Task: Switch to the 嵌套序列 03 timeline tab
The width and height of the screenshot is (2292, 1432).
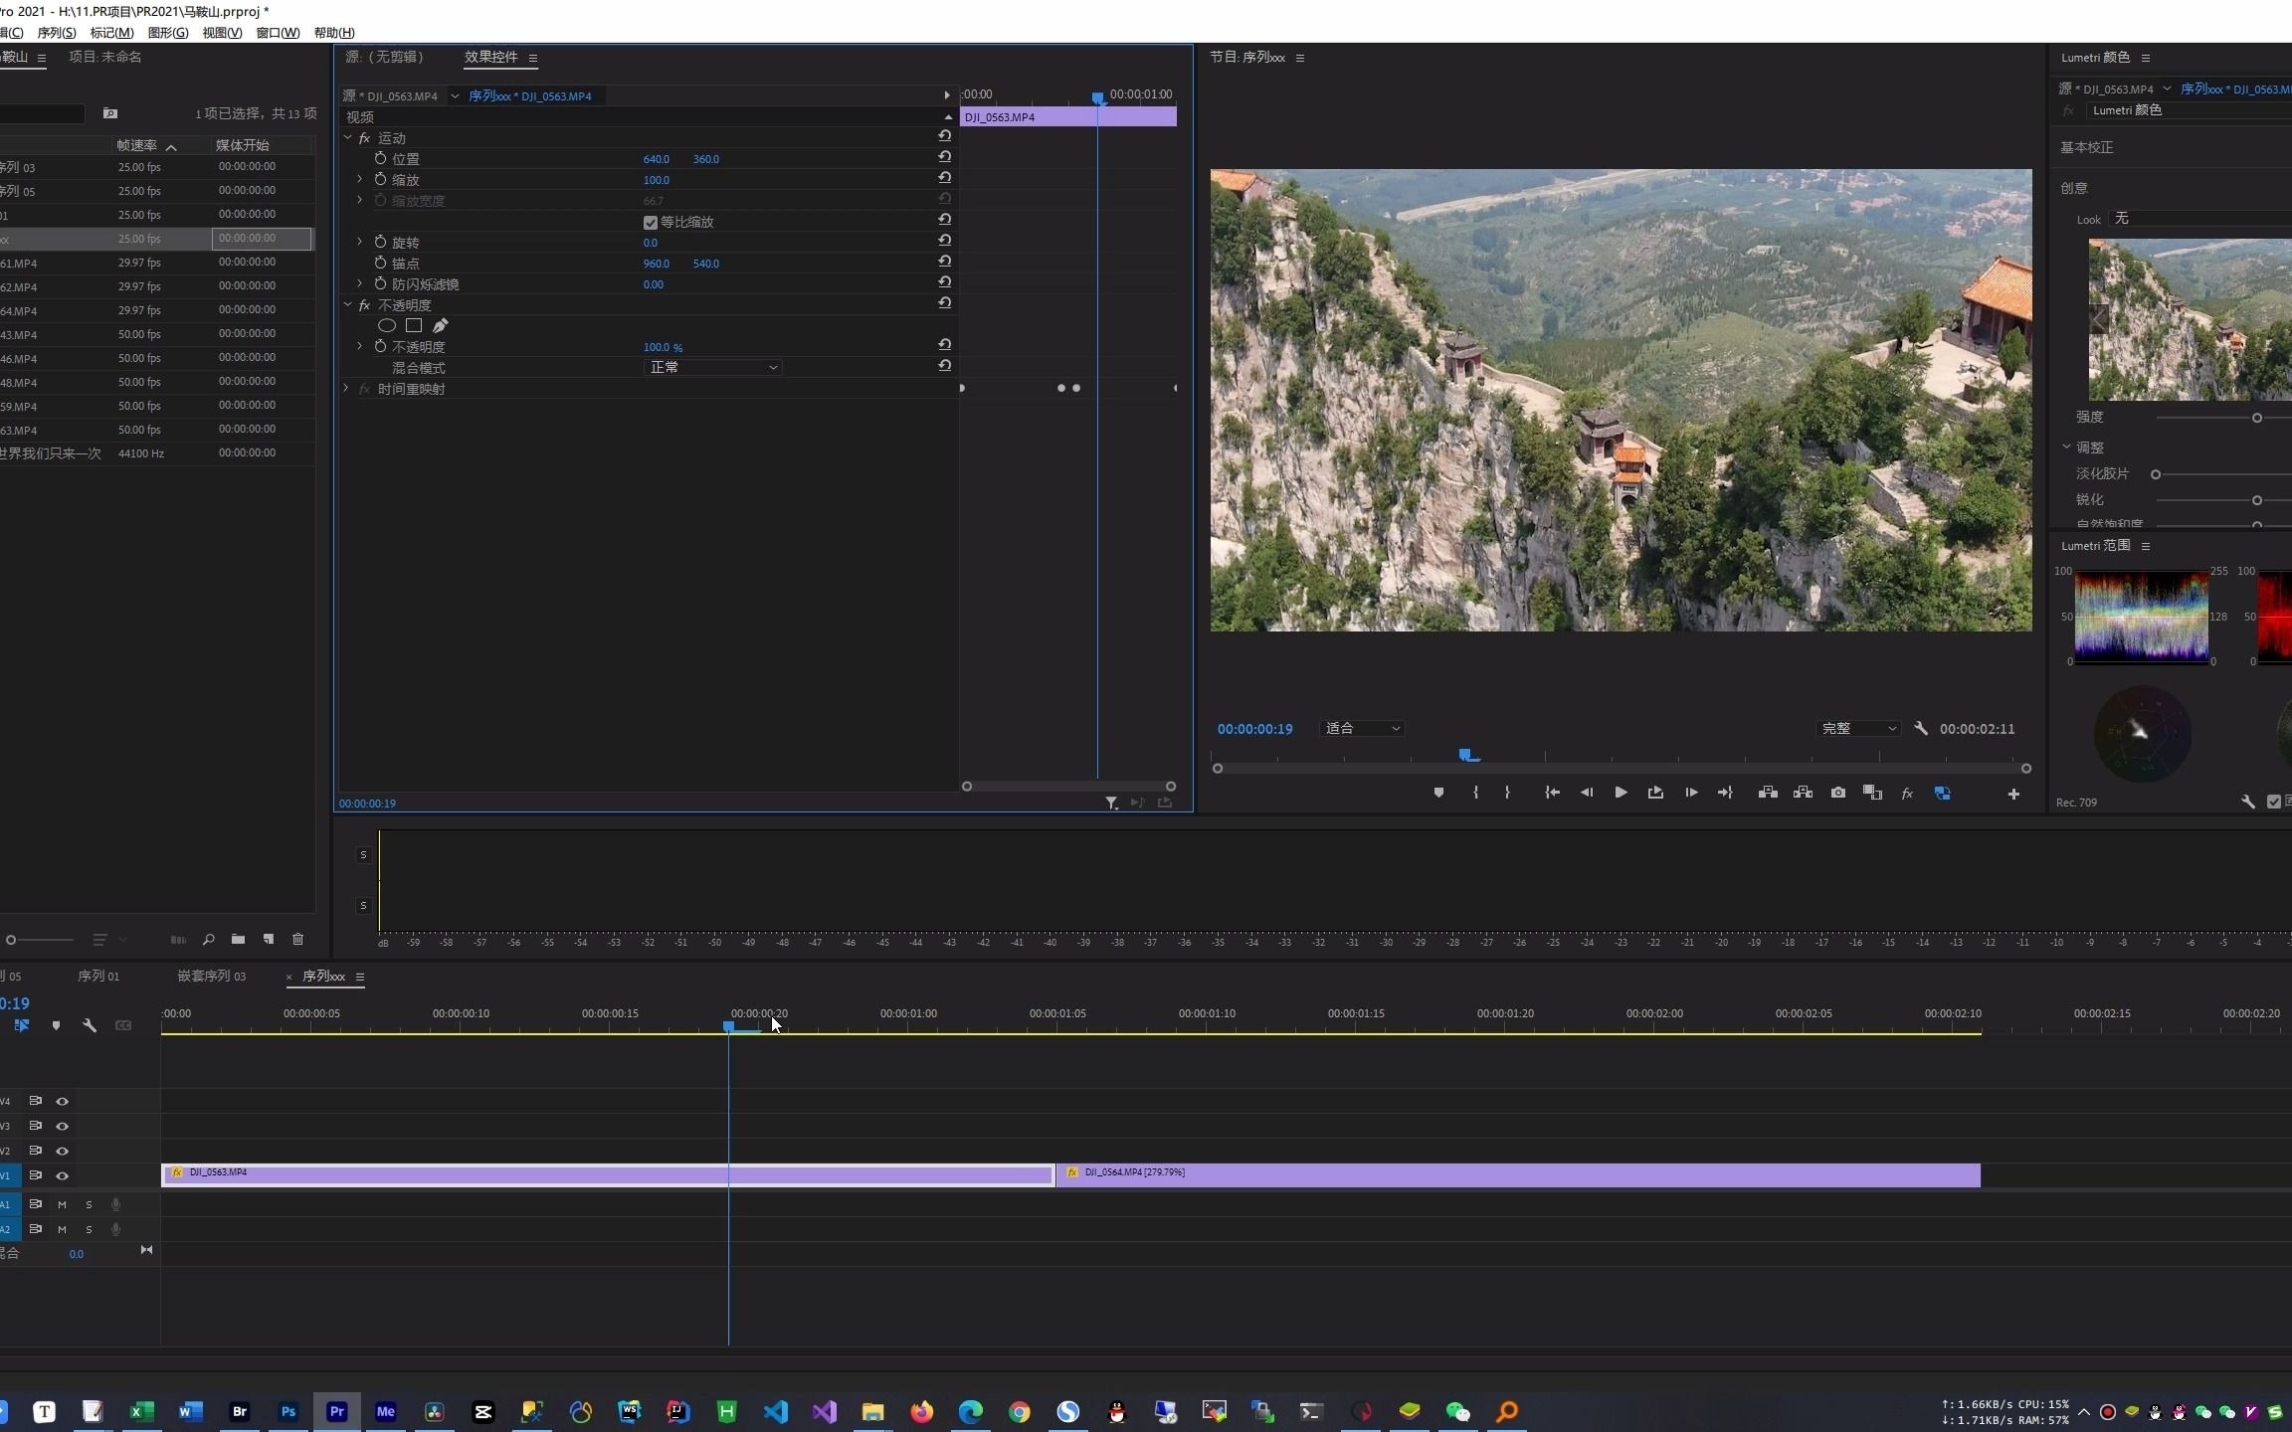Action: (x=211, y=977)
